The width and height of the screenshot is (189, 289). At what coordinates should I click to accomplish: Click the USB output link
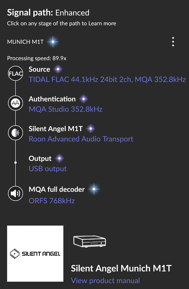(x=48, y=168)
